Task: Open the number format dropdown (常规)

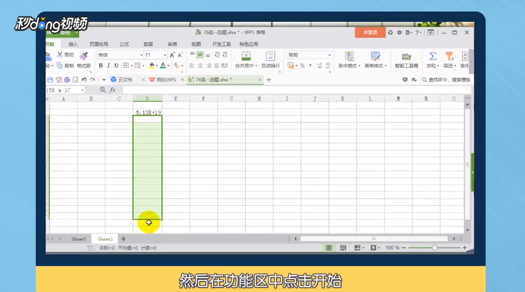Action: click(x=330, y=55)
